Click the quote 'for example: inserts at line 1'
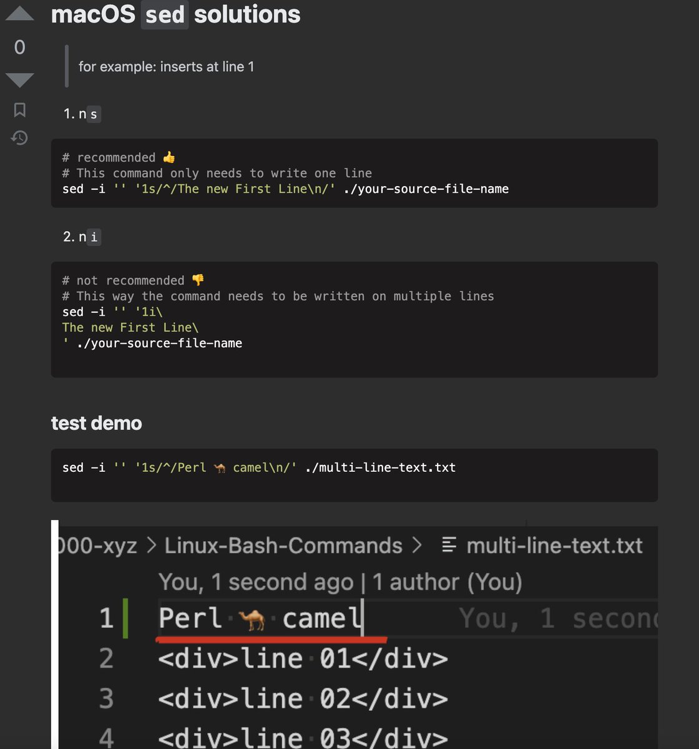This screenshot has width=699, height=749. tap(166, 66)
